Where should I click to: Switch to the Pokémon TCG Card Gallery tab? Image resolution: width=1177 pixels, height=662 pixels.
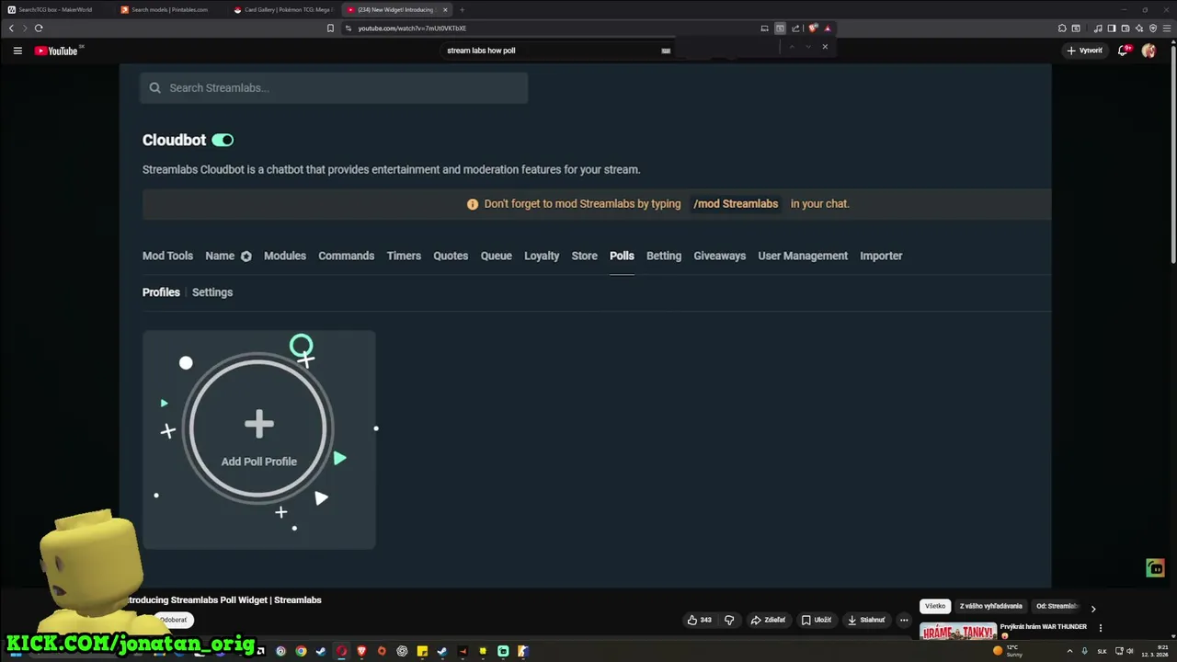click(x=283, y=10)
